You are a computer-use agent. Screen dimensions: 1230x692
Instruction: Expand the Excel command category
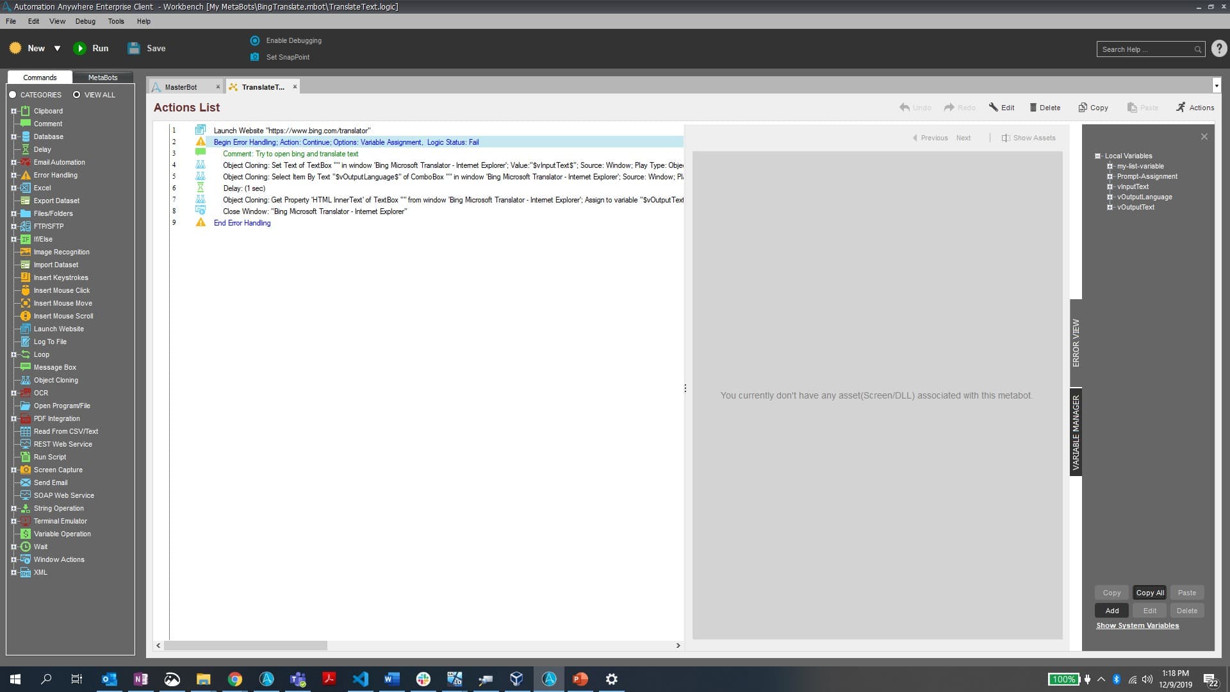click(x=13, y=188)
